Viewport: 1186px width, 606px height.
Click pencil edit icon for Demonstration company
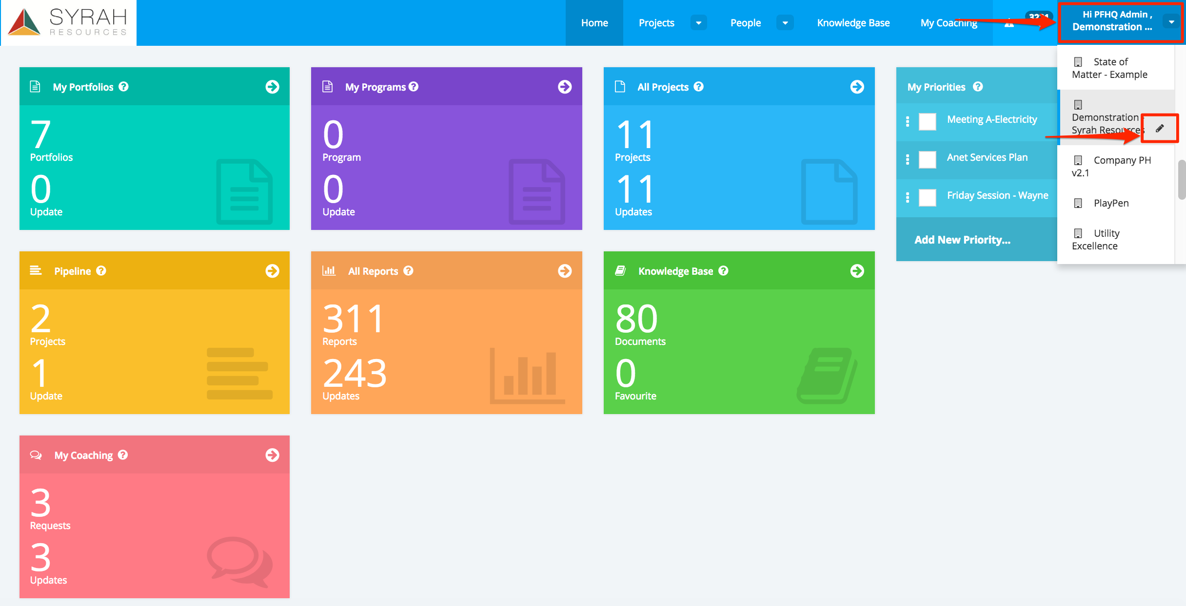pos(1160,128)
